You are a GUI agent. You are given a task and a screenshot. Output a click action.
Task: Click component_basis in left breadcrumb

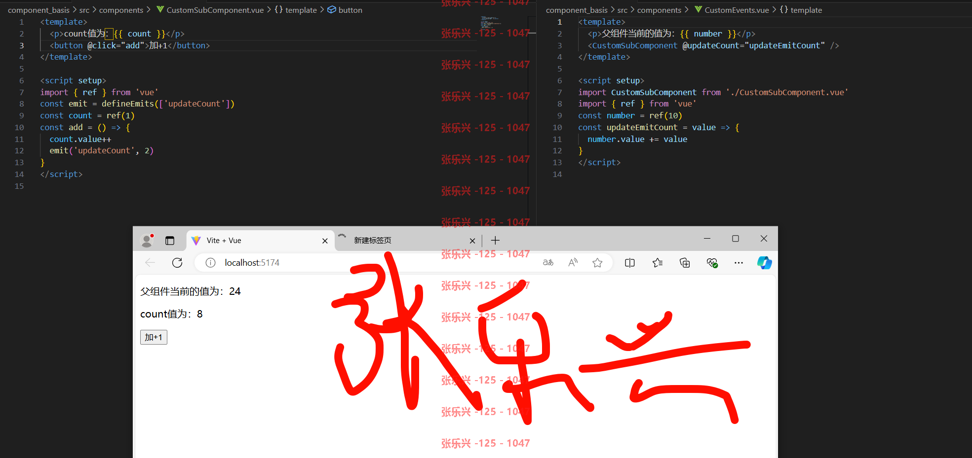point(39,10)
